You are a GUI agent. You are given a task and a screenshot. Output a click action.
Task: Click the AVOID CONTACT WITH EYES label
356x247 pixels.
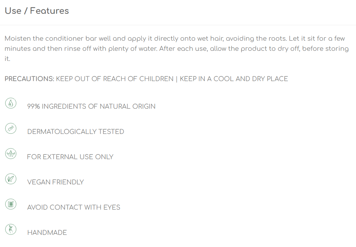(73, 207)
